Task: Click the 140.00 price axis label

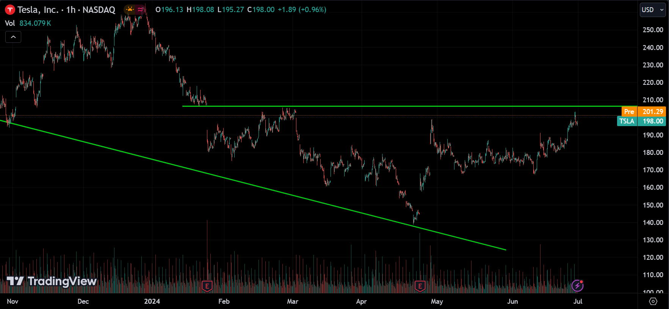Action: click(653, 222)
